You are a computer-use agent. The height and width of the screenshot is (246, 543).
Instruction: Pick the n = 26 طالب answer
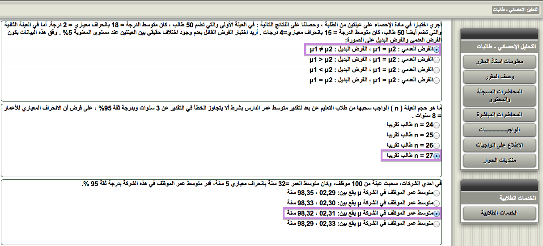(x=437, y=145)
